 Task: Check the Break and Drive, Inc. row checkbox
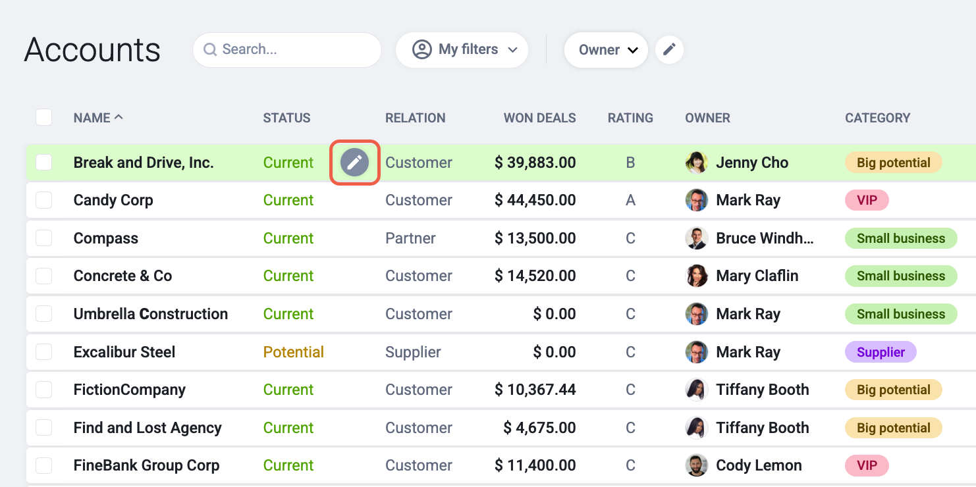43,163
